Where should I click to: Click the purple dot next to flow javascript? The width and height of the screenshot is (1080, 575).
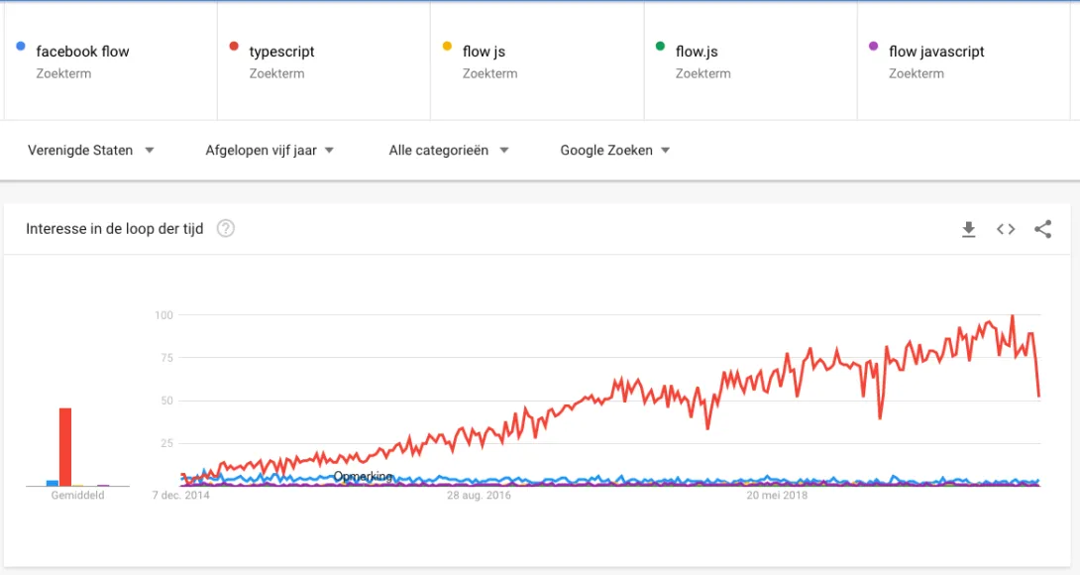(873, 47)
